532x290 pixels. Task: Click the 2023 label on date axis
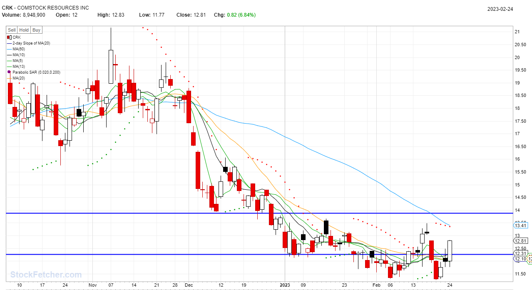pos(285,285)
